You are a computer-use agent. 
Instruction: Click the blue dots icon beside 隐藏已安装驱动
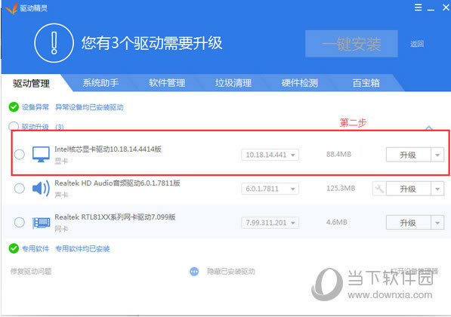[x=194, y=271]
